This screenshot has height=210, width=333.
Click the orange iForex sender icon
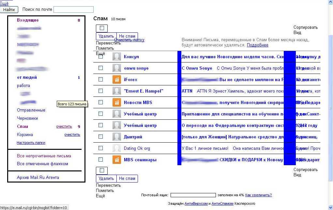point(116,80)
